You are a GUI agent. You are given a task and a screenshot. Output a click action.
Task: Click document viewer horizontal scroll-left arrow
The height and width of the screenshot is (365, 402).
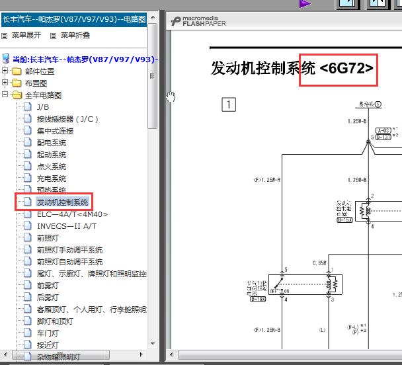(x=171, y=355)
